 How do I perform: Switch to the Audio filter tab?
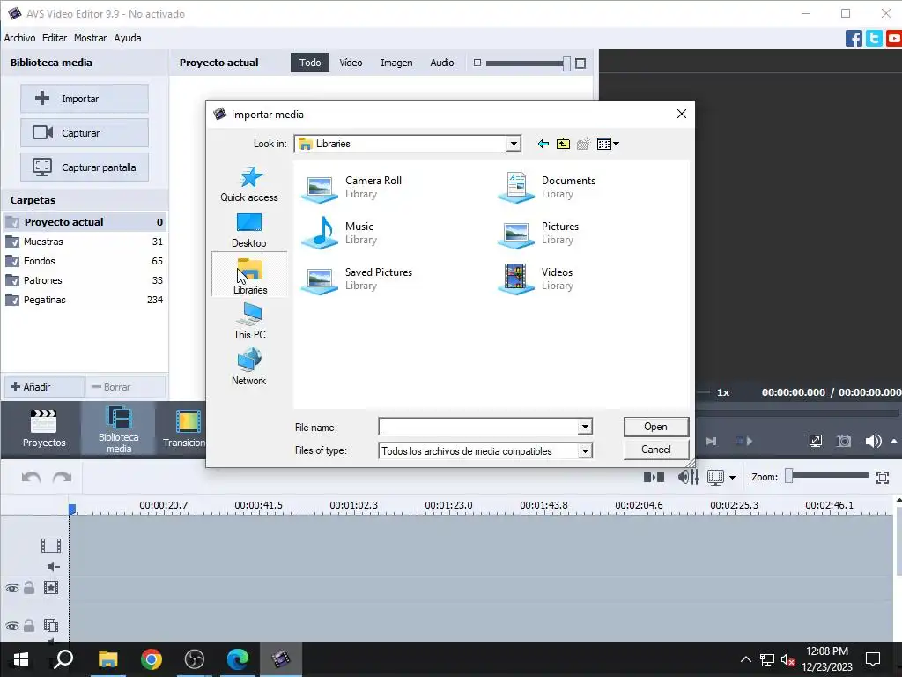click(442, 63)
